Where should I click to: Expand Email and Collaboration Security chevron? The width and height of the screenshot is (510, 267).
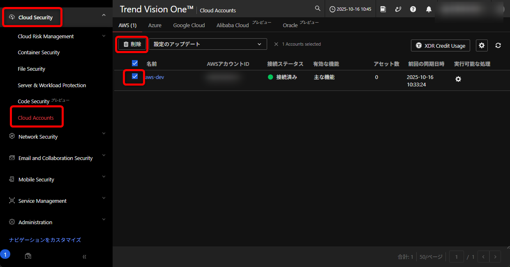(x=104, y=155)
